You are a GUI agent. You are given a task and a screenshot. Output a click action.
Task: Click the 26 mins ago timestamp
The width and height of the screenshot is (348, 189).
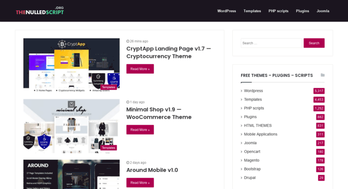139,41
